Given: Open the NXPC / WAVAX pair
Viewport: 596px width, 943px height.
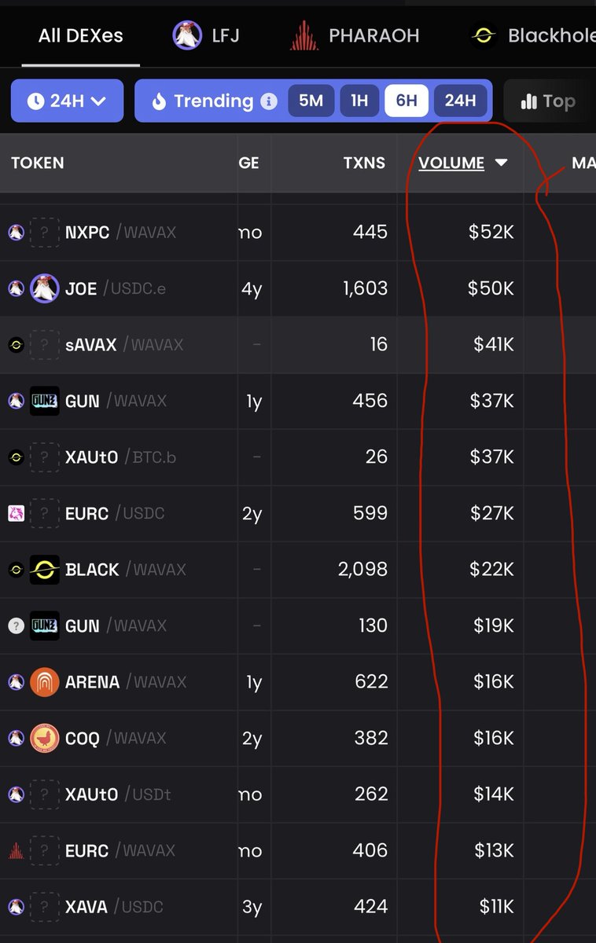Looking at the screenshot, I should 120,233.
